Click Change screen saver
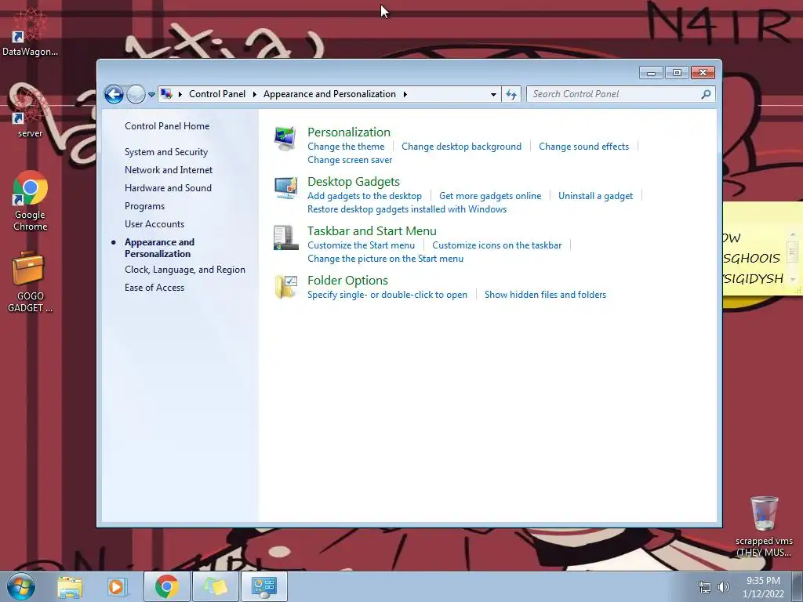803x602 pixels. click(350, 160)
